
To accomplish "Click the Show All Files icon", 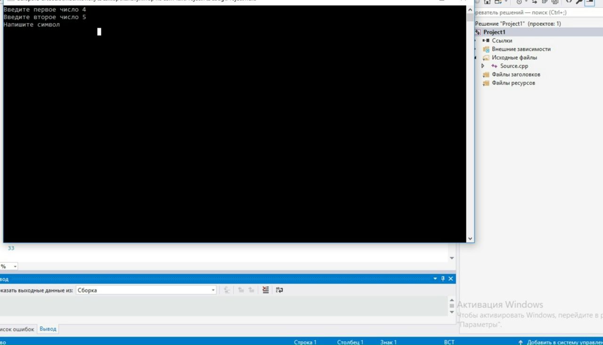I will [555, 2].
